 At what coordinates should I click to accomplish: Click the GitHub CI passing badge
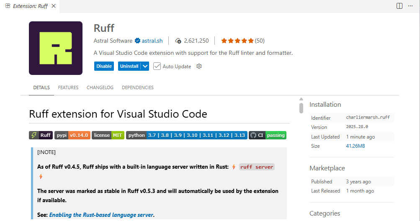coord(268,135)
